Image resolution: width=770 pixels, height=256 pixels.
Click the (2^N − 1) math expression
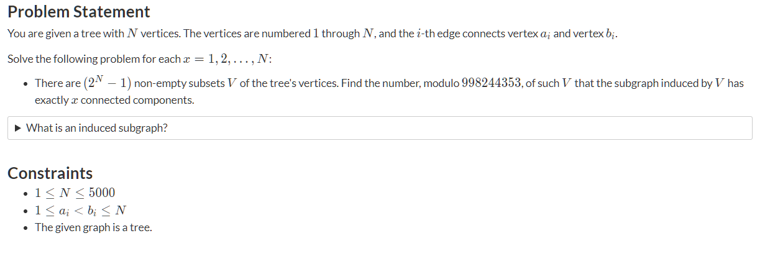[x=107, y=82]
